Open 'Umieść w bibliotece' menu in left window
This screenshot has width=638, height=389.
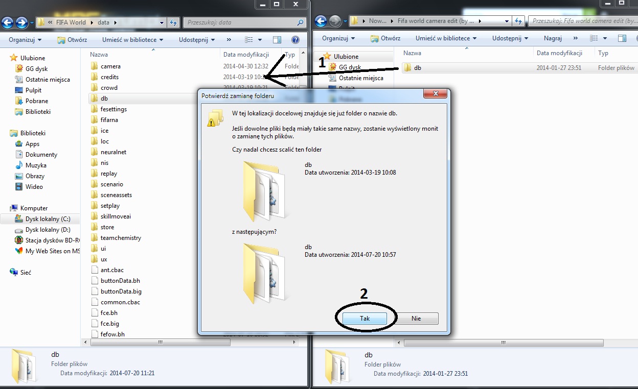[132, 39]
